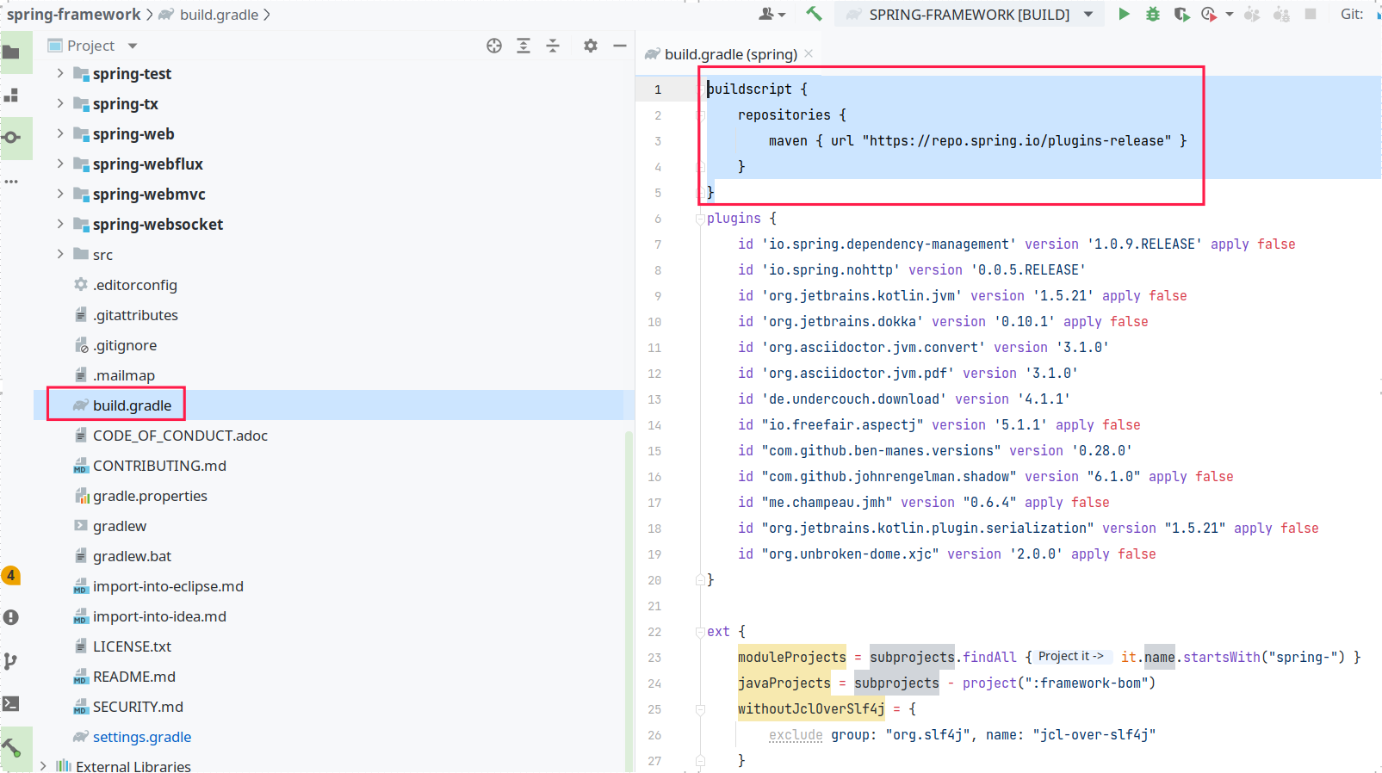Expand the spring-webflux module
This screenshot has height=773, width=1382.
pyautogui.click(x=60, y=164)
